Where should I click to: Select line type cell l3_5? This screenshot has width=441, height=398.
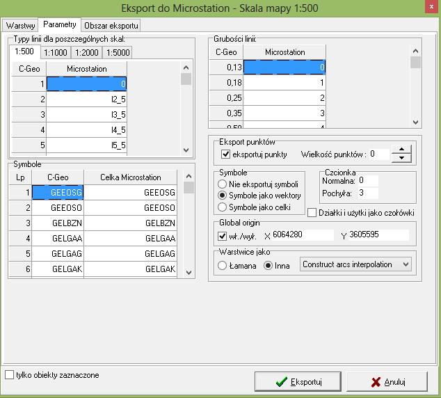[x=87, y=115]
